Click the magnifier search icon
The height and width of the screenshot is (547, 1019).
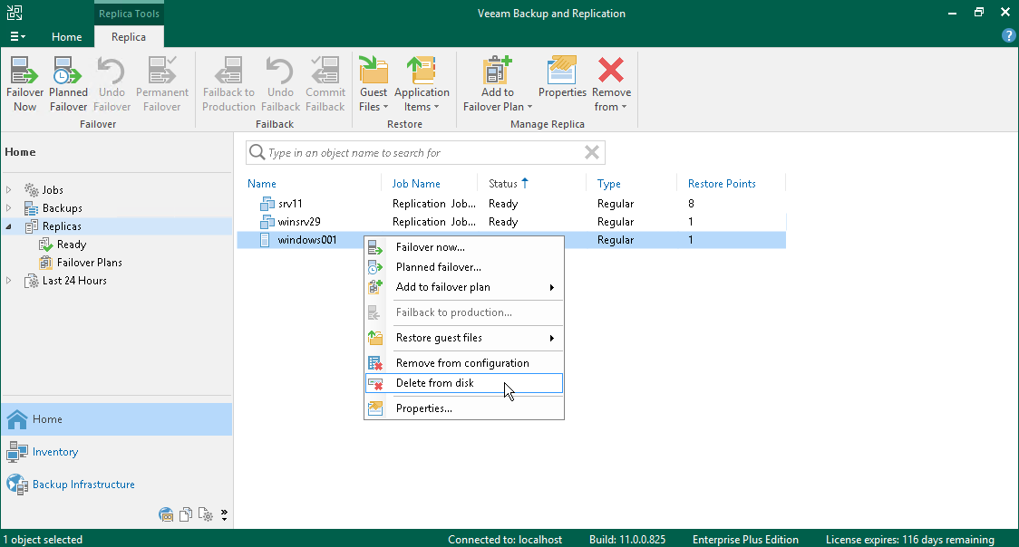click(x=257, y=152)
